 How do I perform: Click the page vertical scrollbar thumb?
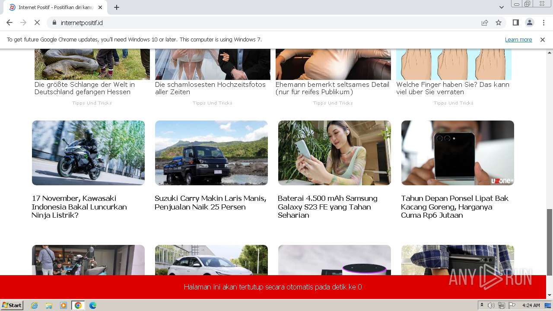click(549, 242)
